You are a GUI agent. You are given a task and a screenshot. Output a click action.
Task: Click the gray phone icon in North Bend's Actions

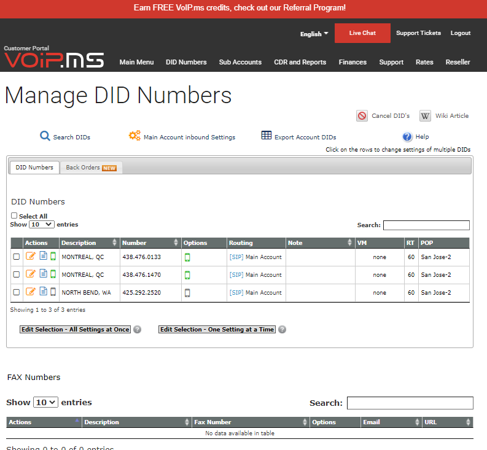coord(53,292)
